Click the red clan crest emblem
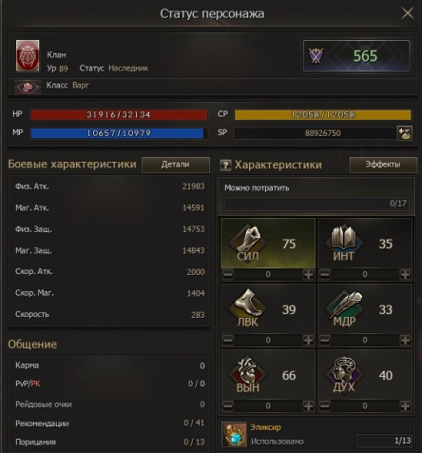This screenshot has width=422, height=453. coord(28,55)
